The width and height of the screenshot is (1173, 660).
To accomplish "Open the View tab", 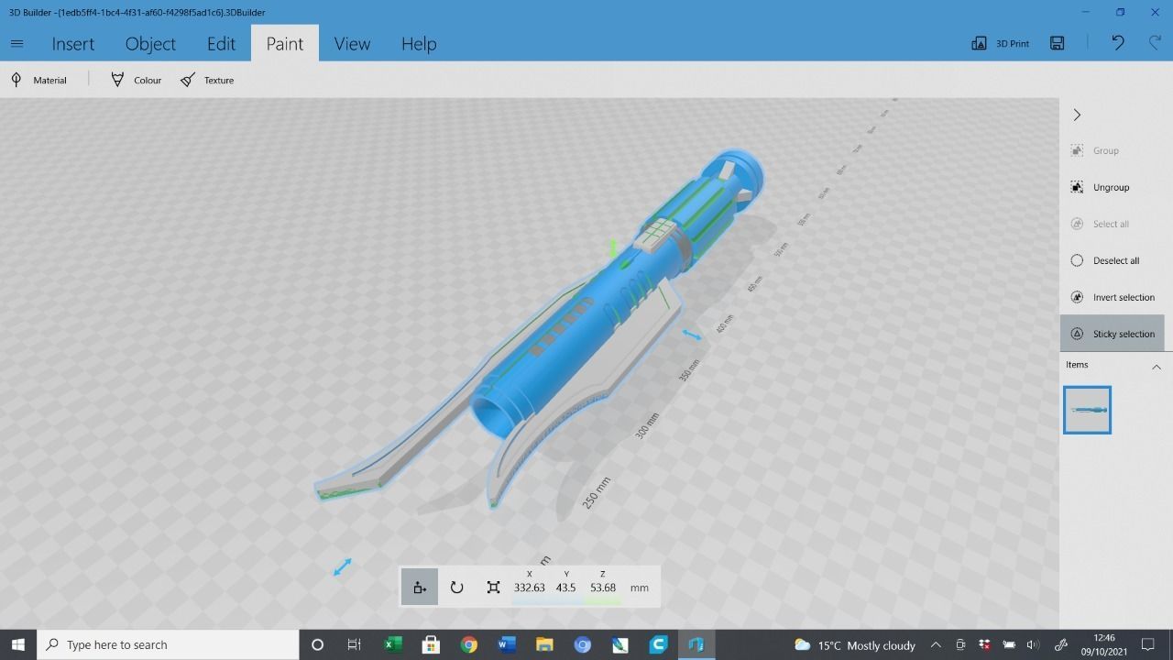I will [352, 43].
